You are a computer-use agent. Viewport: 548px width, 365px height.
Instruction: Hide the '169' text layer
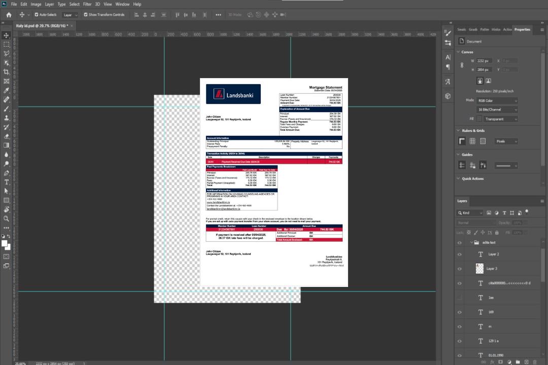click(460, 312)
